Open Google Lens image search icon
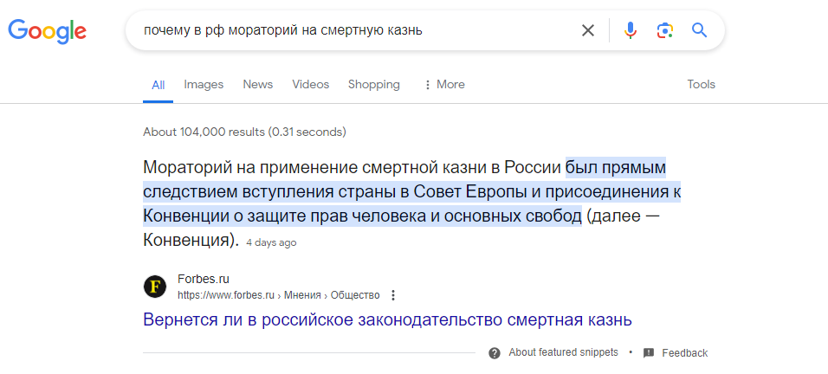 point(665,30)
